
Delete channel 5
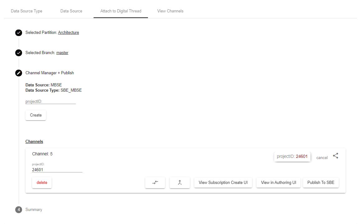(42, 183)
